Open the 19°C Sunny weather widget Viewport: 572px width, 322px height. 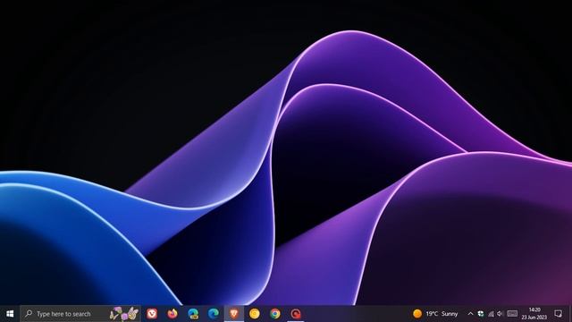click(435, 314)
